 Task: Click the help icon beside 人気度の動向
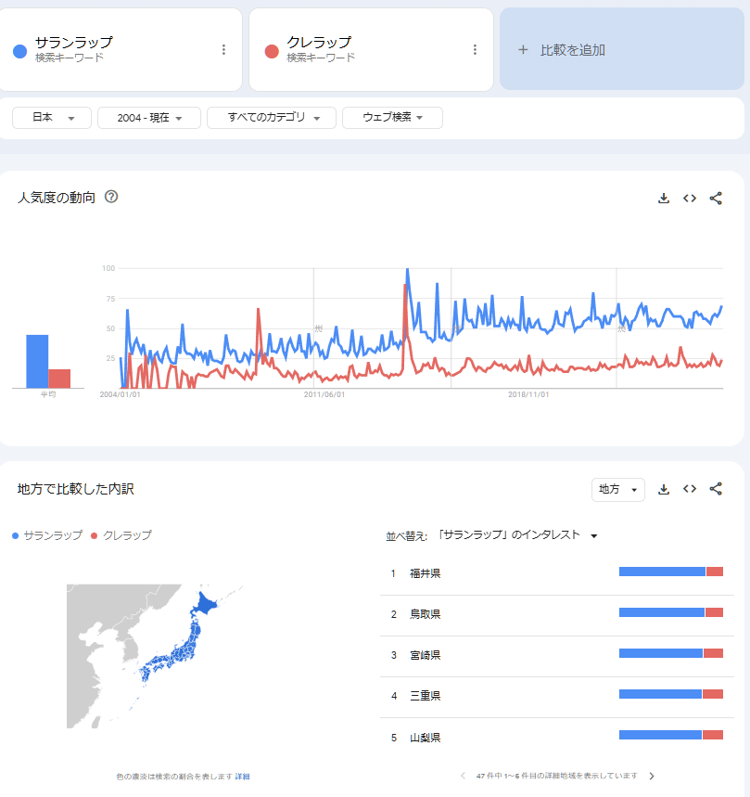[x=111, y=197]
